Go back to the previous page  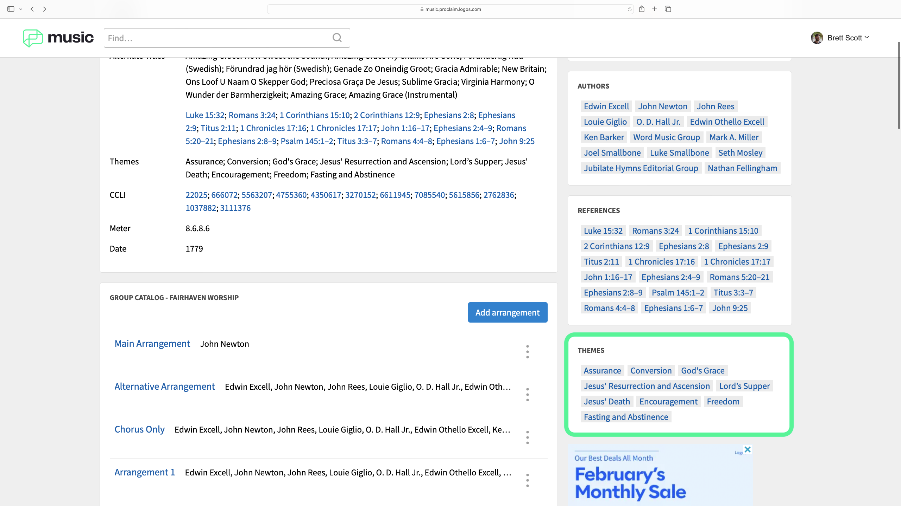(x=32, y=9)
